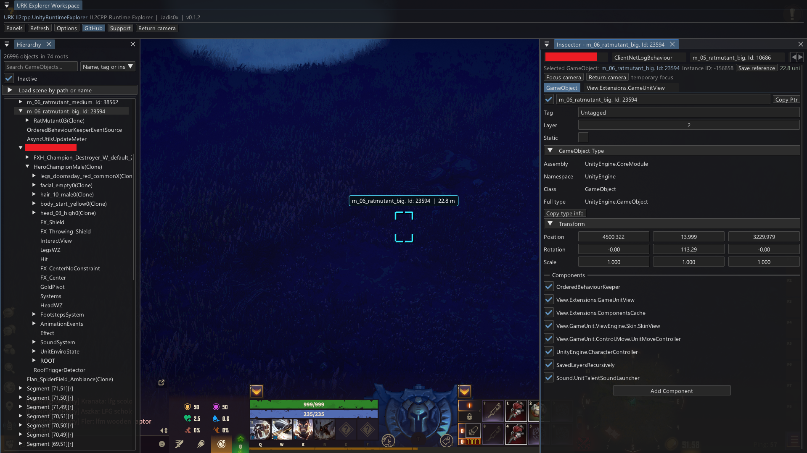Click the Refresh button

(x=40, y=28)
